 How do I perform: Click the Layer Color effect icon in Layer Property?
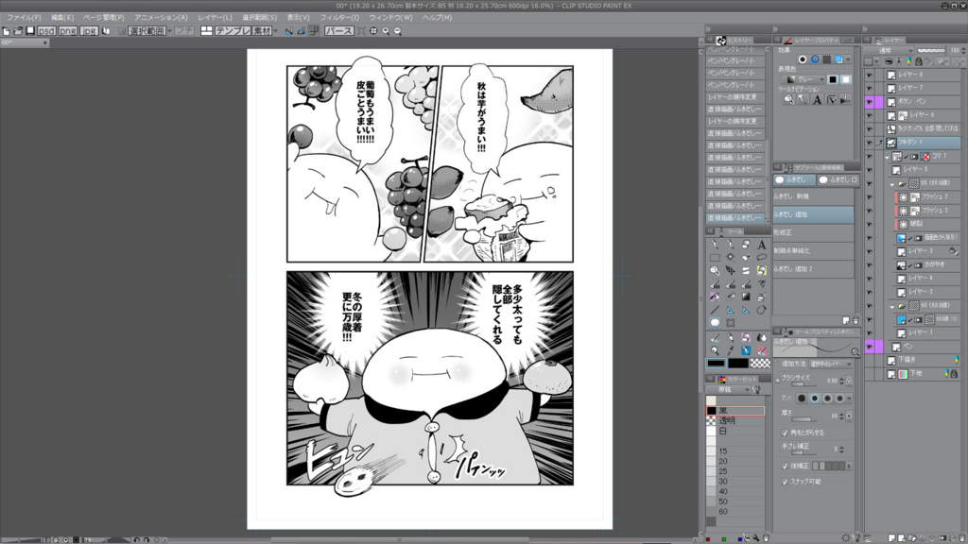click(x=839, y=59)
